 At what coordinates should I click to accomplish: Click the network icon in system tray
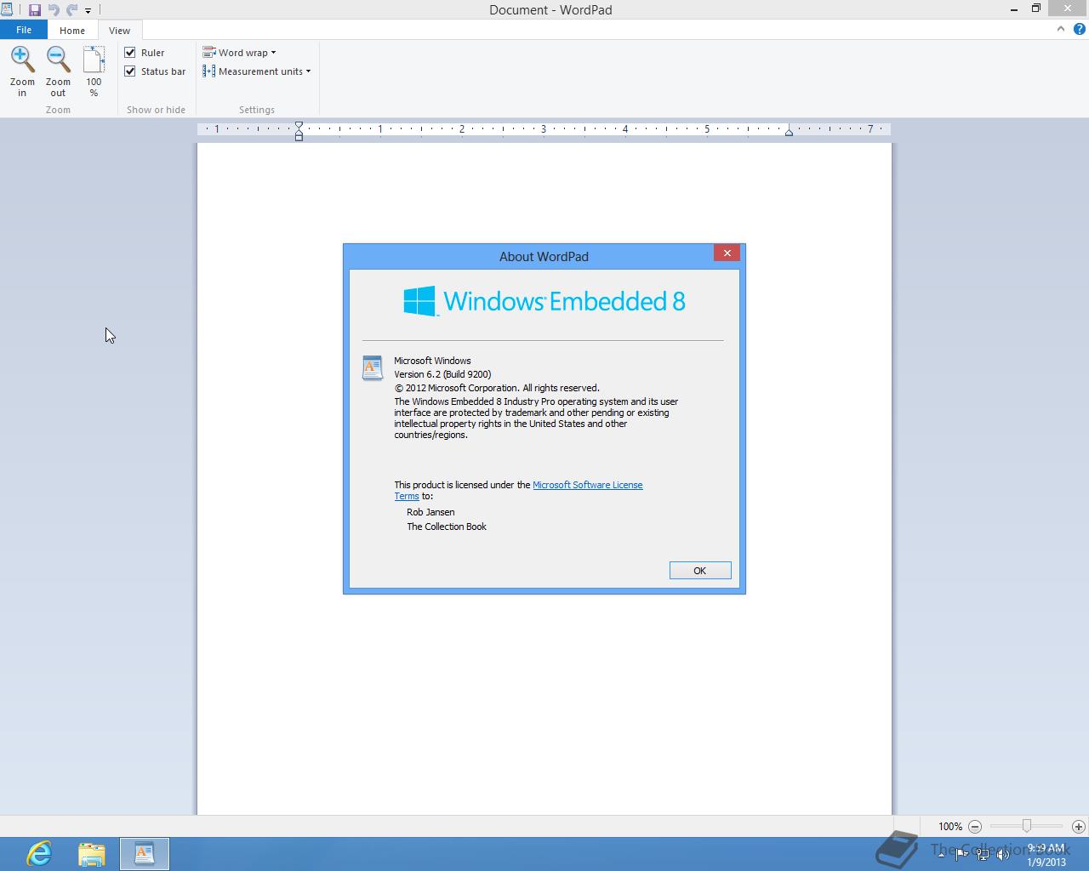pos(982,855)
